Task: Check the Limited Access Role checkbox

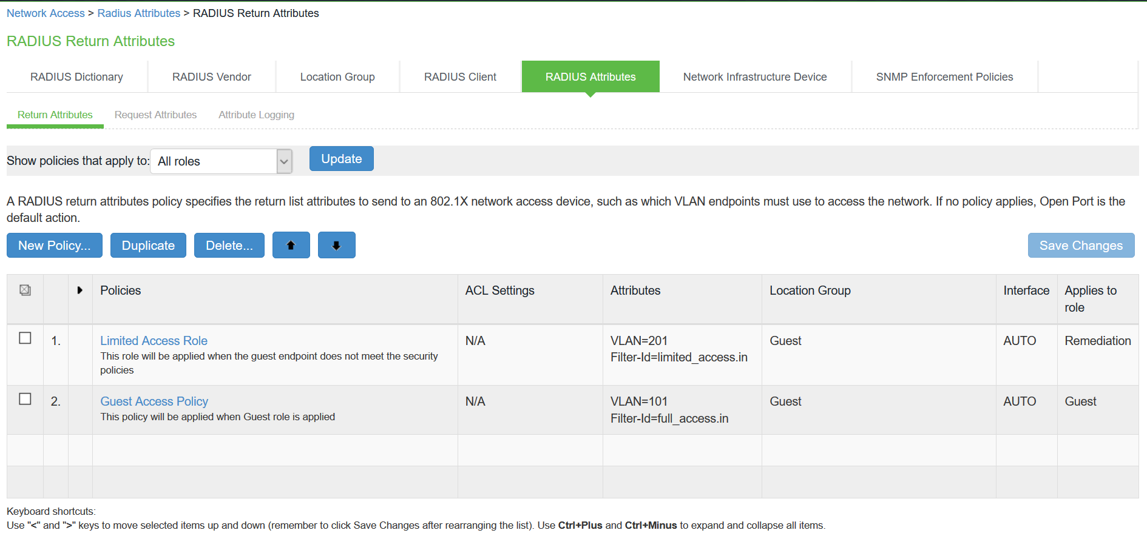Action: tap(25, 338)
